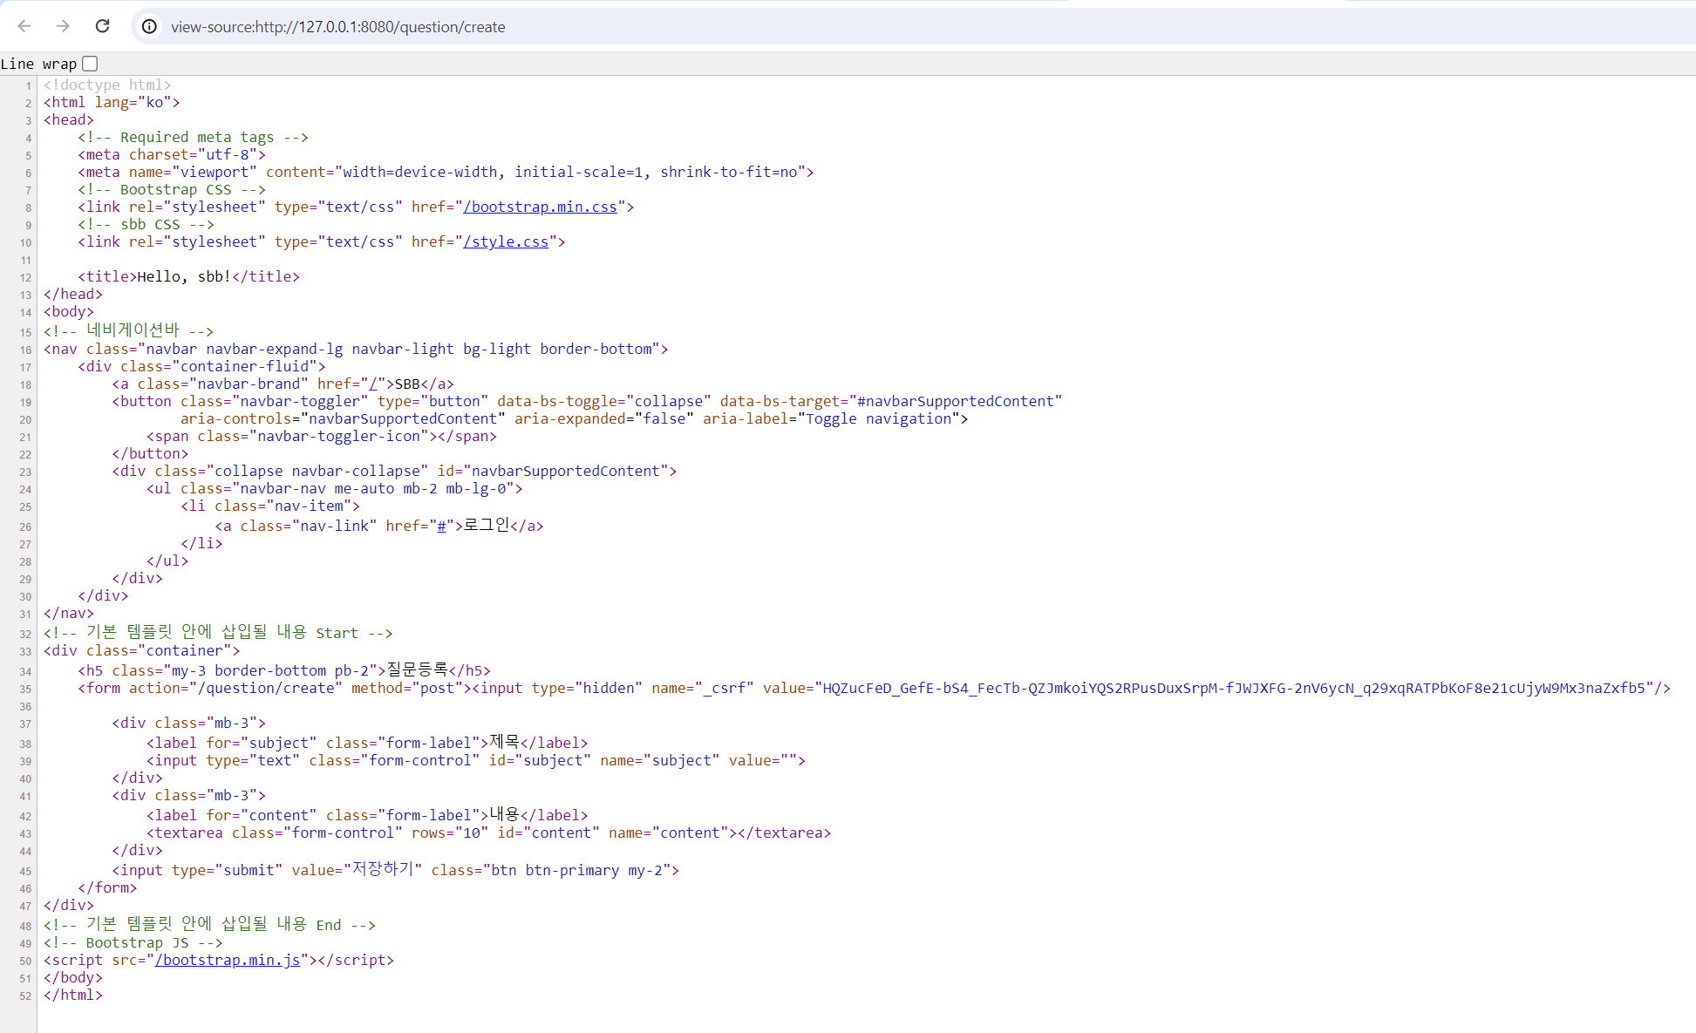The height and width of the screenshot is (1033, 1696).
Task: Open the /bootstrap.min.js script link
Action: [228, 960]
